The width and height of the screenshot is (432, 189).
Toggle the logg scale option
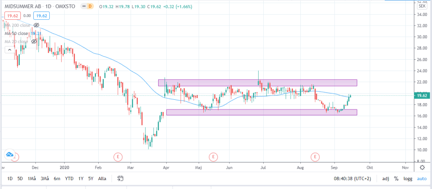[407, 178]
